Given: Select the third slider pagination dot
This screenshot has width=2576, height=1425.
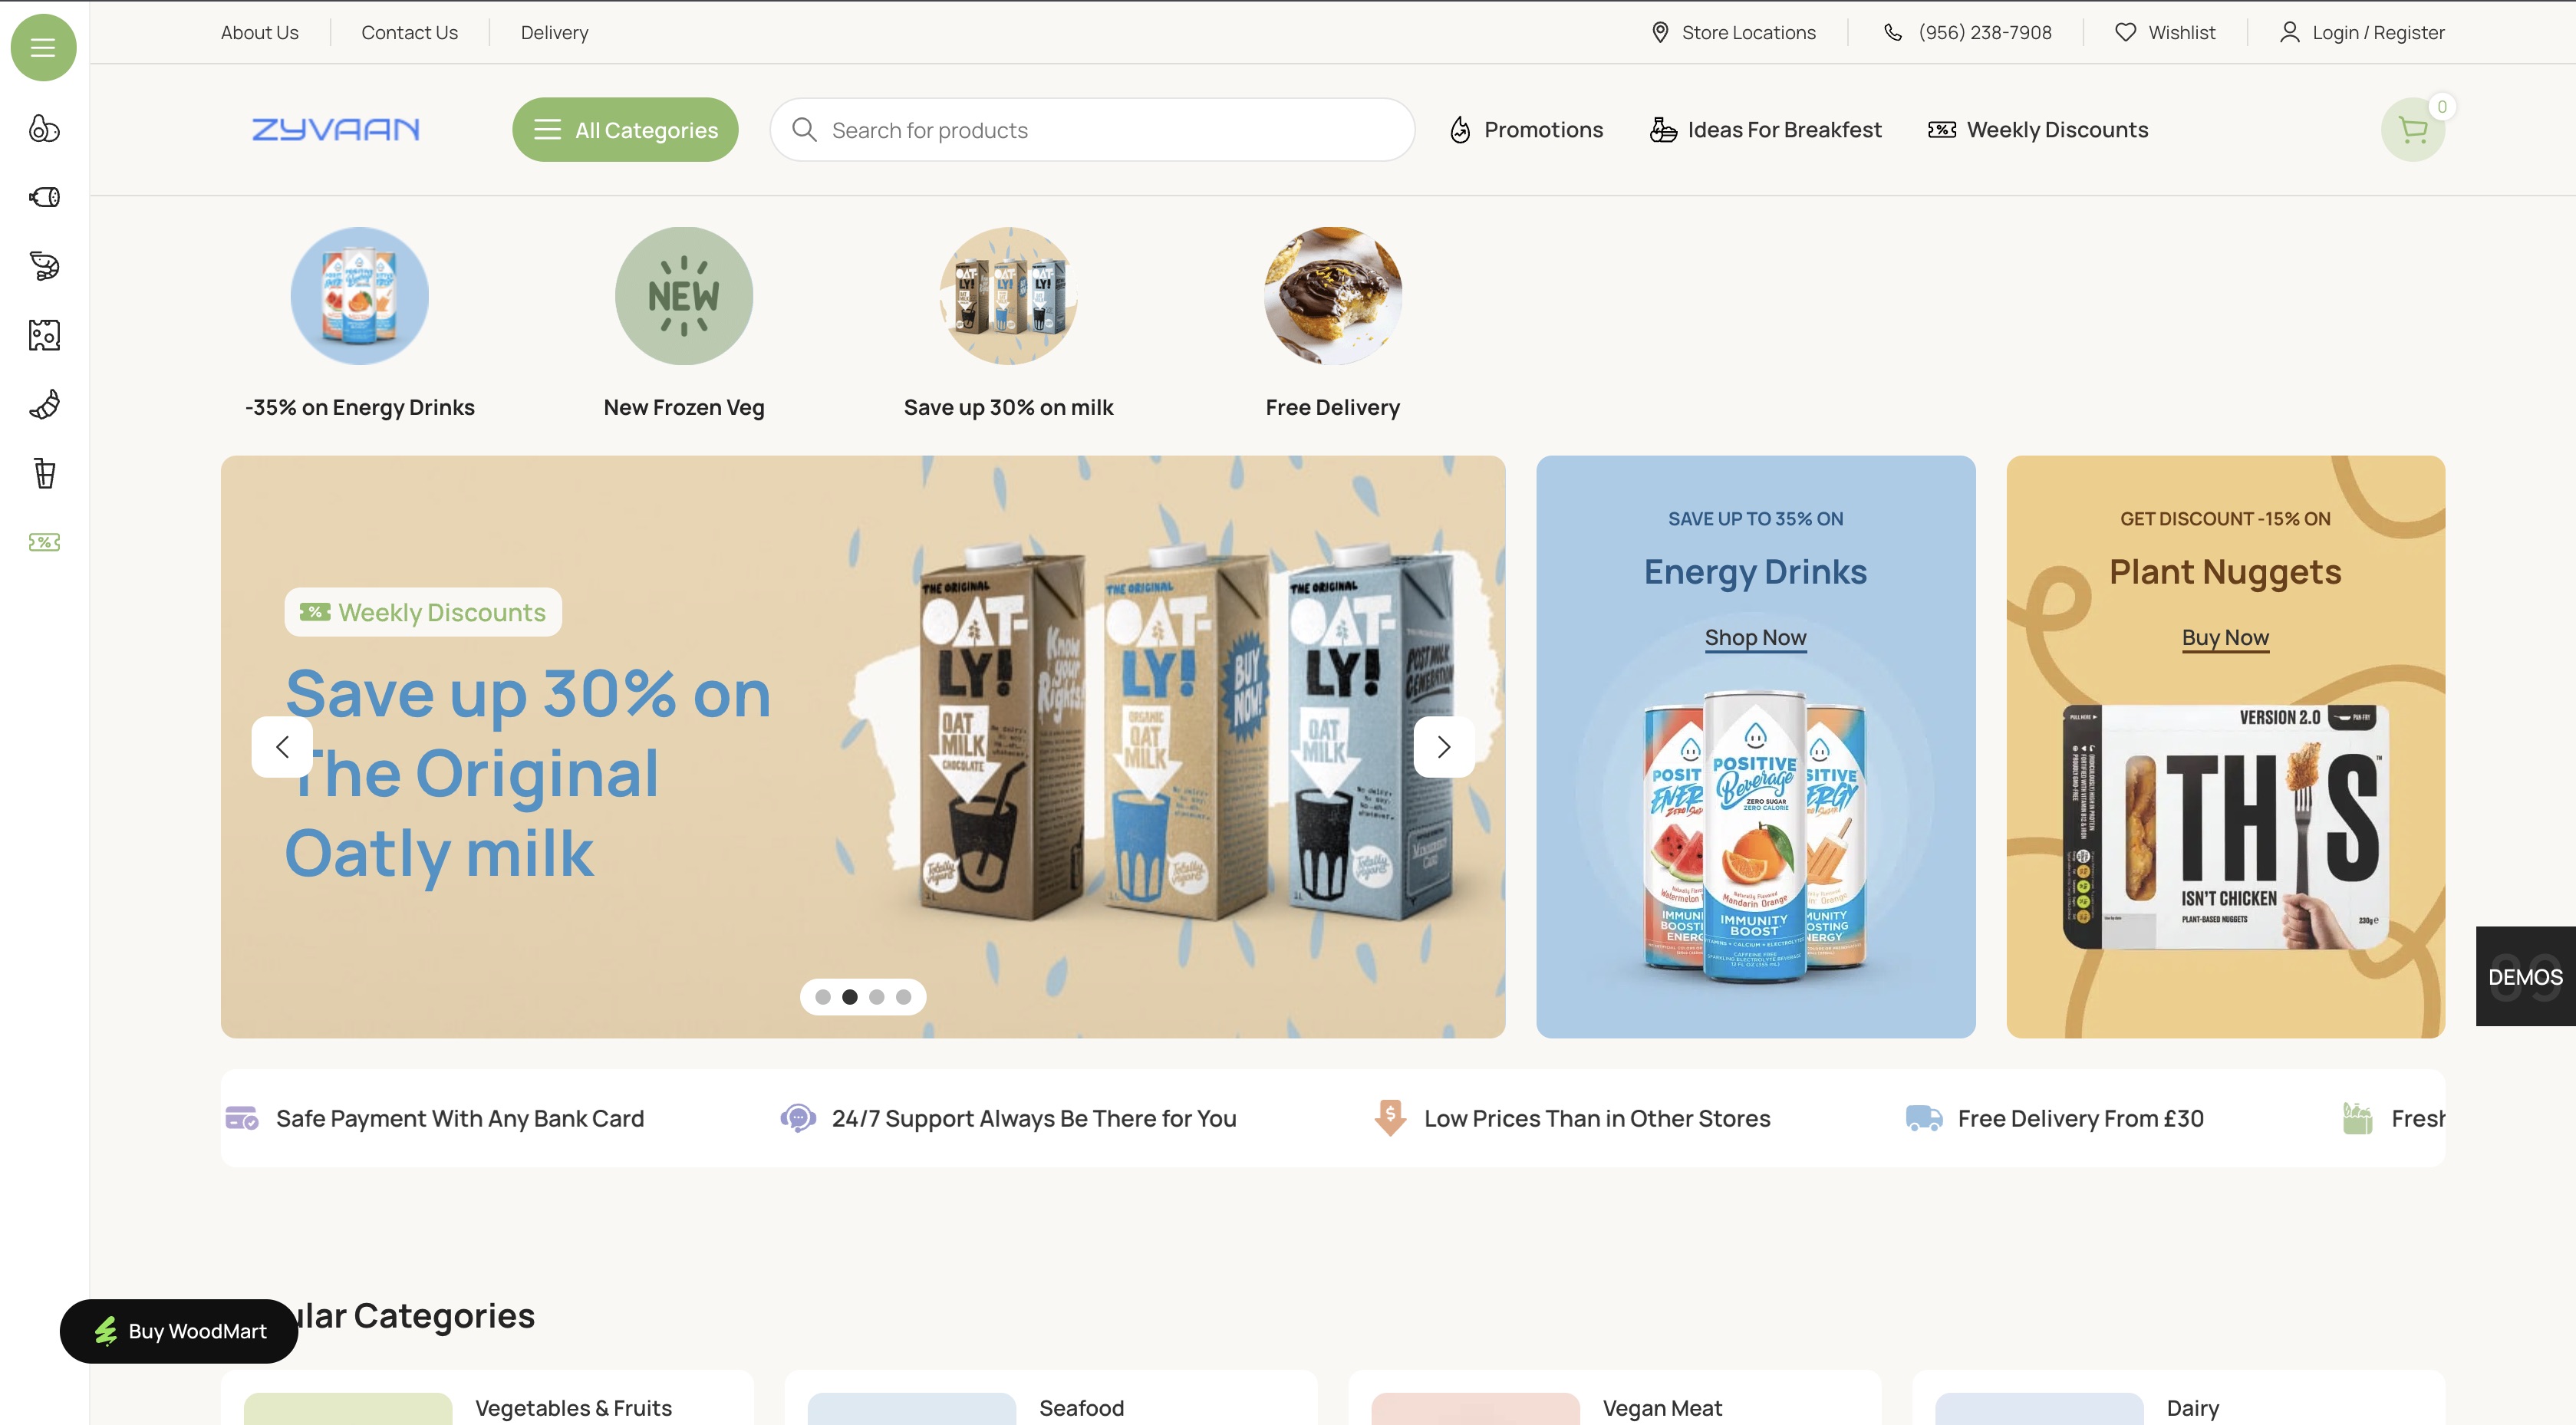Looking at the screenshot, I should [x=877, y=996].
